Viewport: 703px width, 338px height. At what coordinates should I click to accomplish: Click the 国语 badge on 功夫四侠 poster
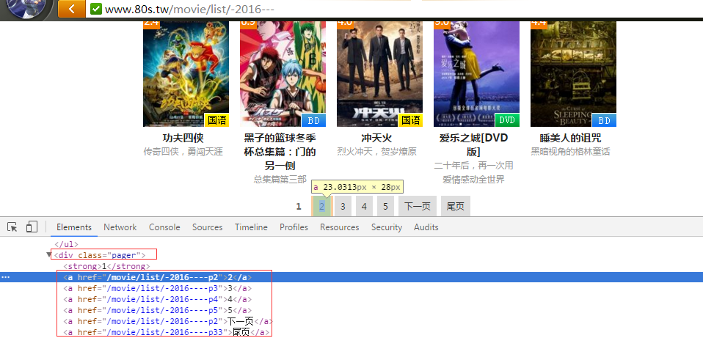pos(217,120)
